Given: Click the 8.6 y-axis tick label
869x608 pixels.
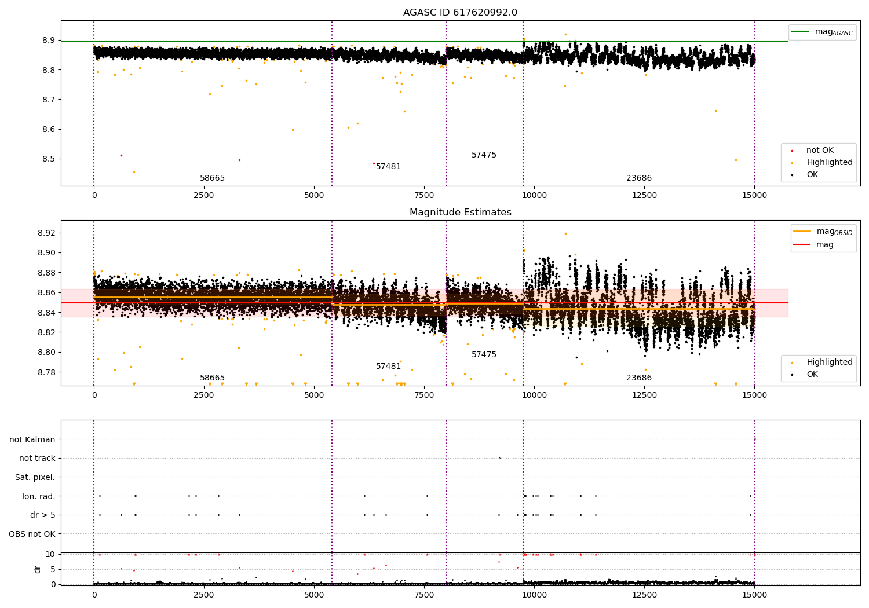Looking at the screenshot, I should pos(48,129).
